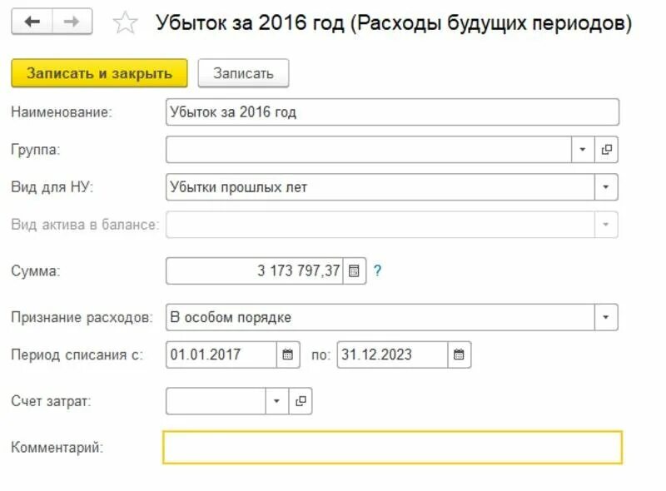Click the Сумма label
The image size is (666, 491).
pos(36,270)
